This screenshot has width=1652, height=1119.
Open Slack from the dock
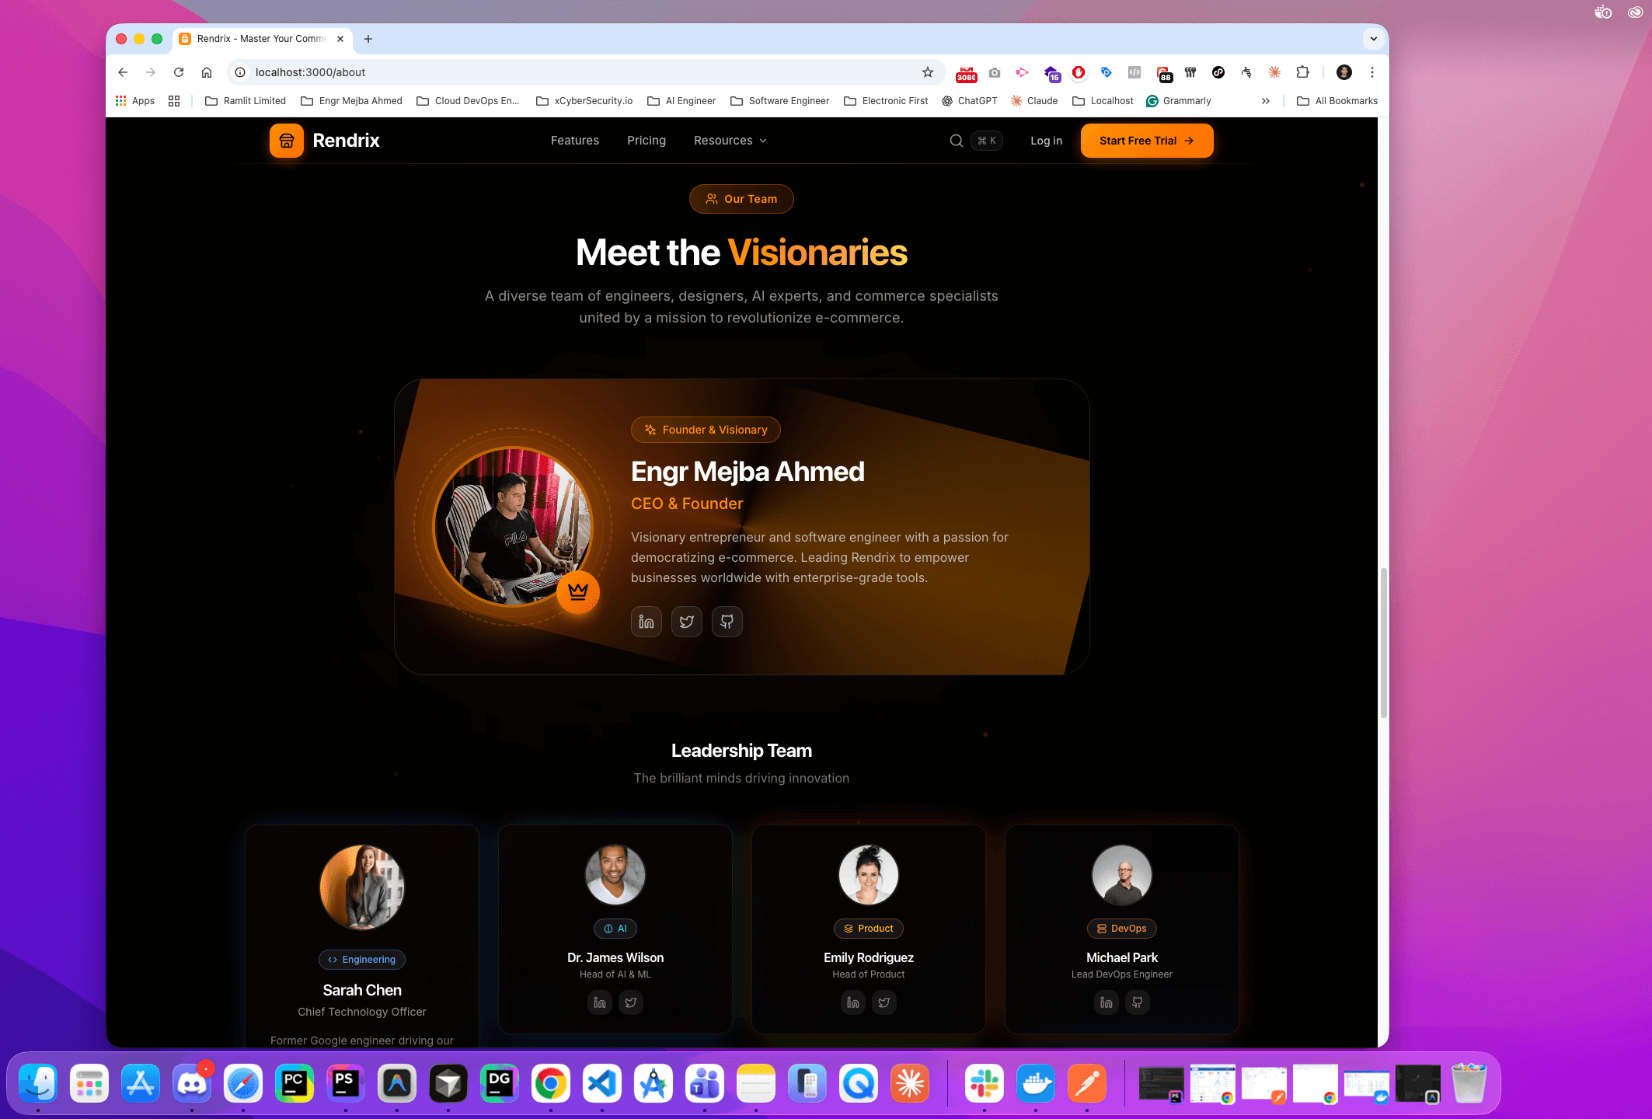(x=984, y=1082)
